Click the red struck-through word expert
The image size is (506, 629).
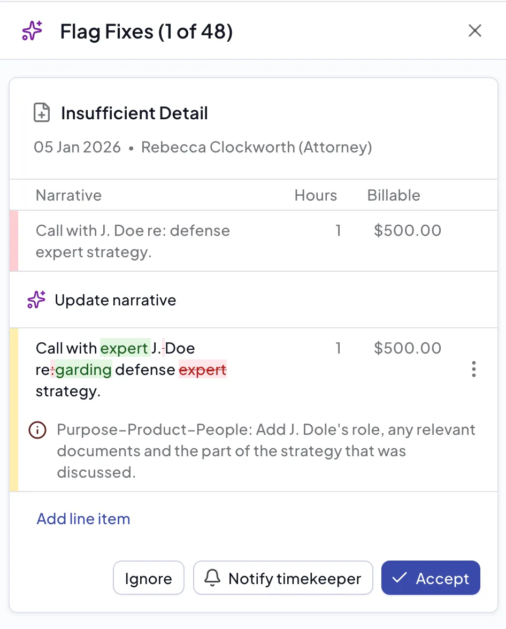[202, 370]
